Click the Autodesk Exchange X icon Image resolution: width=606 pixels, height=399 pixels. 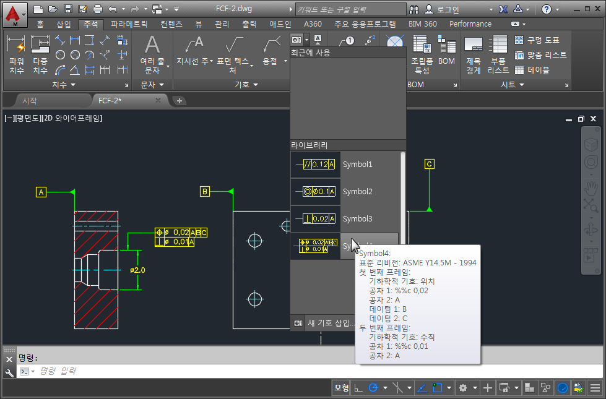pos(503,9)
